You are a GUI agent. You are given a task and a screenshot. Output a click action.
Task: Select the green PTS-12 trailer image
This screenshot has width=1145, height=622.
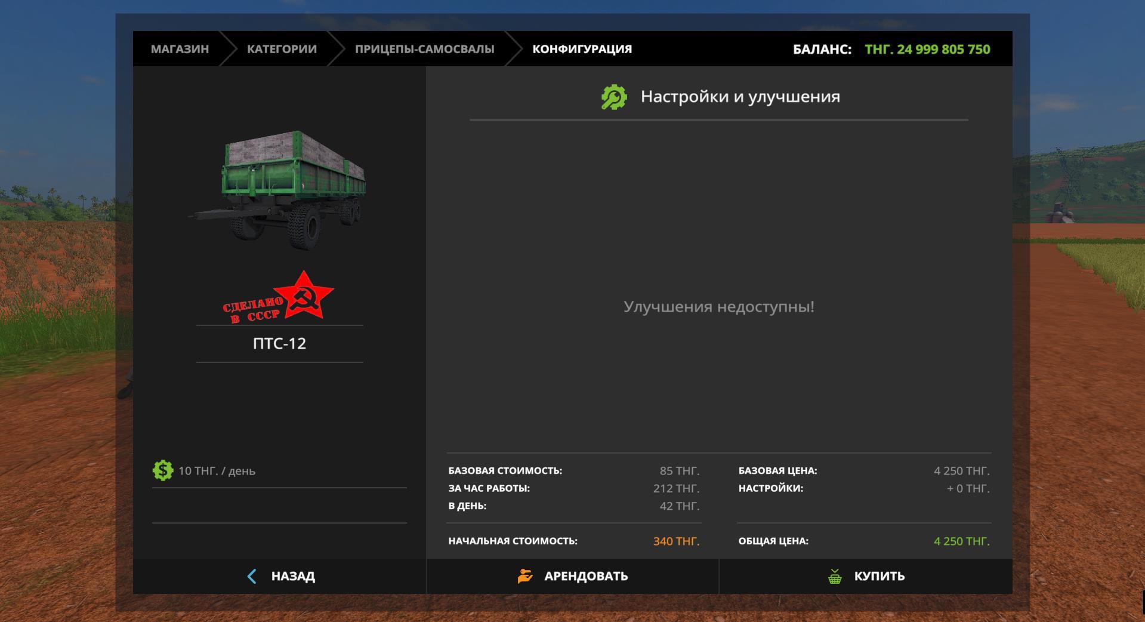tap(279, 188)
